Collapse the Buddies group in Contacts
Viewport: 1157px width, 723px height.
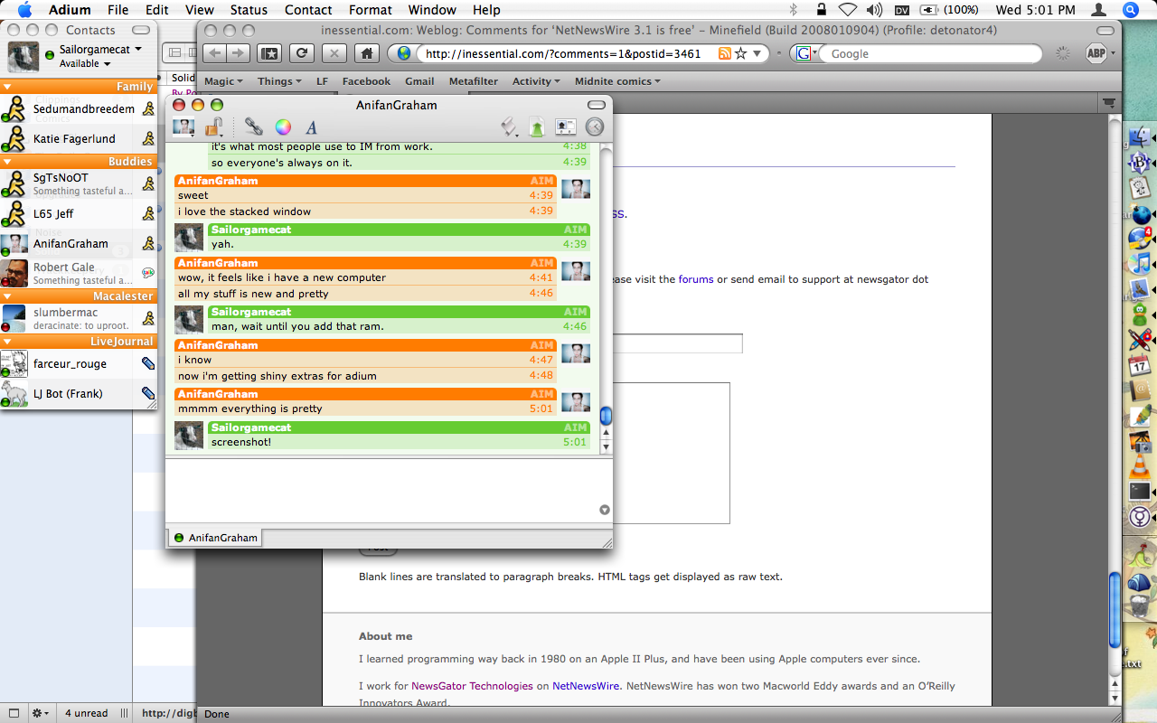click(6, 162)
